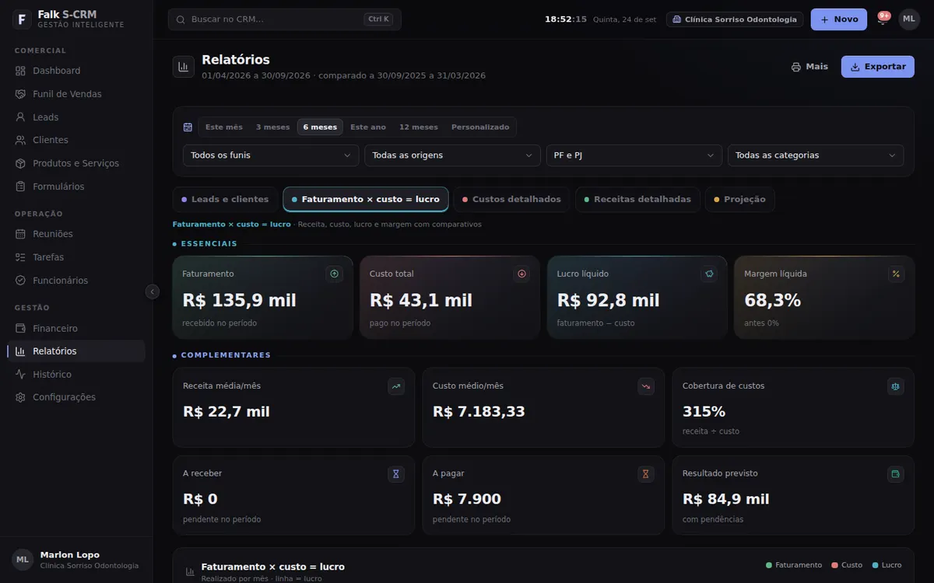Screen dimensions: 934x583
Task: Select the 12 meses period option
Action: [419, 127]
